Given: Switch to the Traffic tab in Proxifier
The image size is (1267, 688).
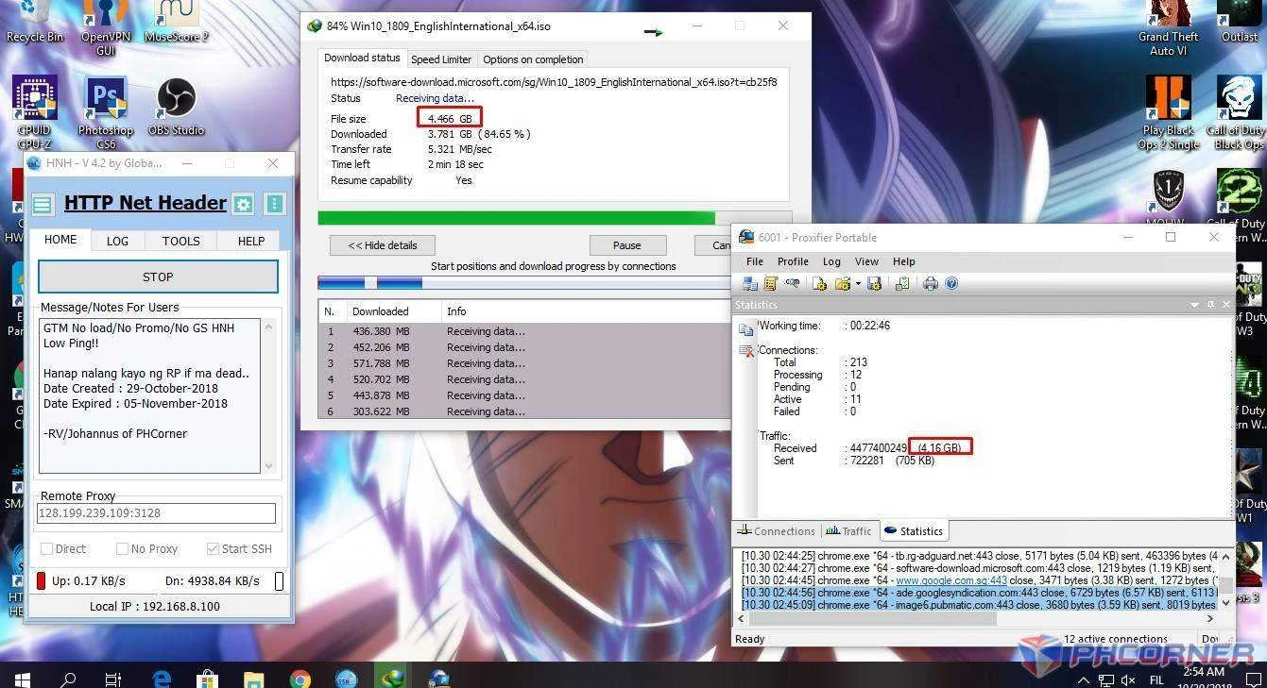Looking at the screenshot, I should (x=848, y=531).
